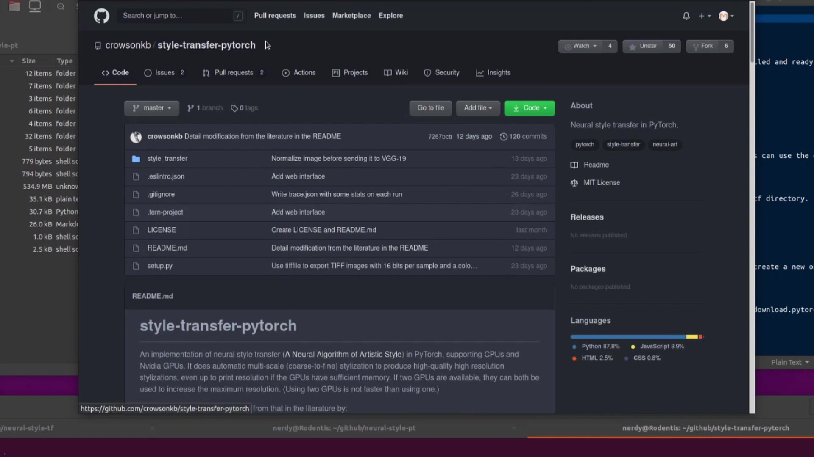Open the Watch dropdown button

(581, 46)
